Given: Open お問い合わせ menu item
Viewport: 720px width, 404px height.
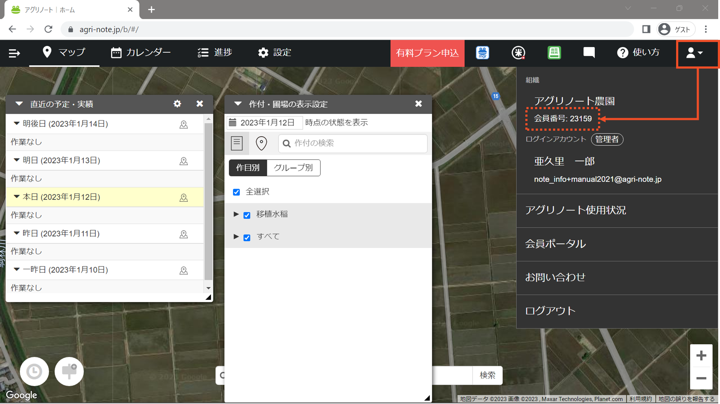Looking at the screenshot, I should 617,278.
